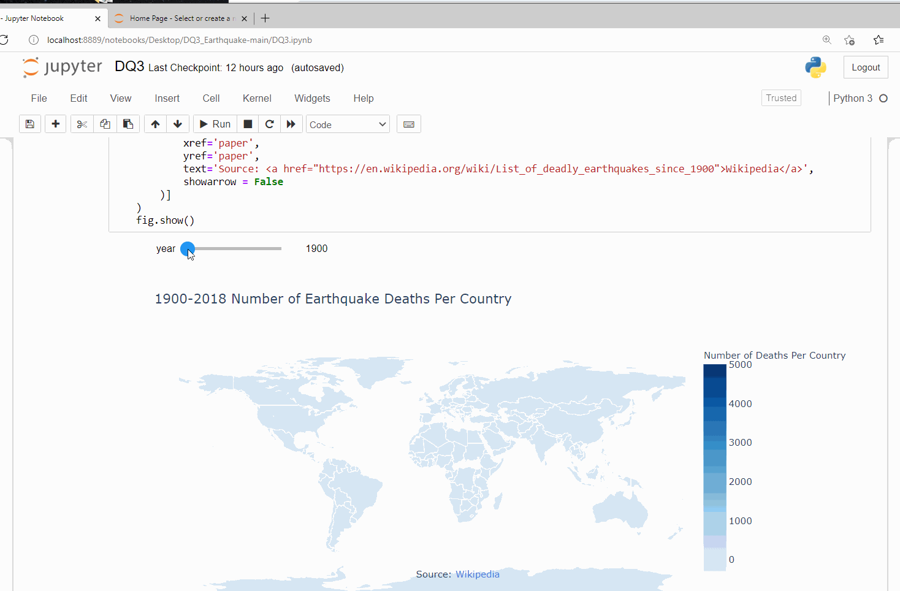Run the current cell
This screenshot has width=900, height=591.
click(215, 124)
